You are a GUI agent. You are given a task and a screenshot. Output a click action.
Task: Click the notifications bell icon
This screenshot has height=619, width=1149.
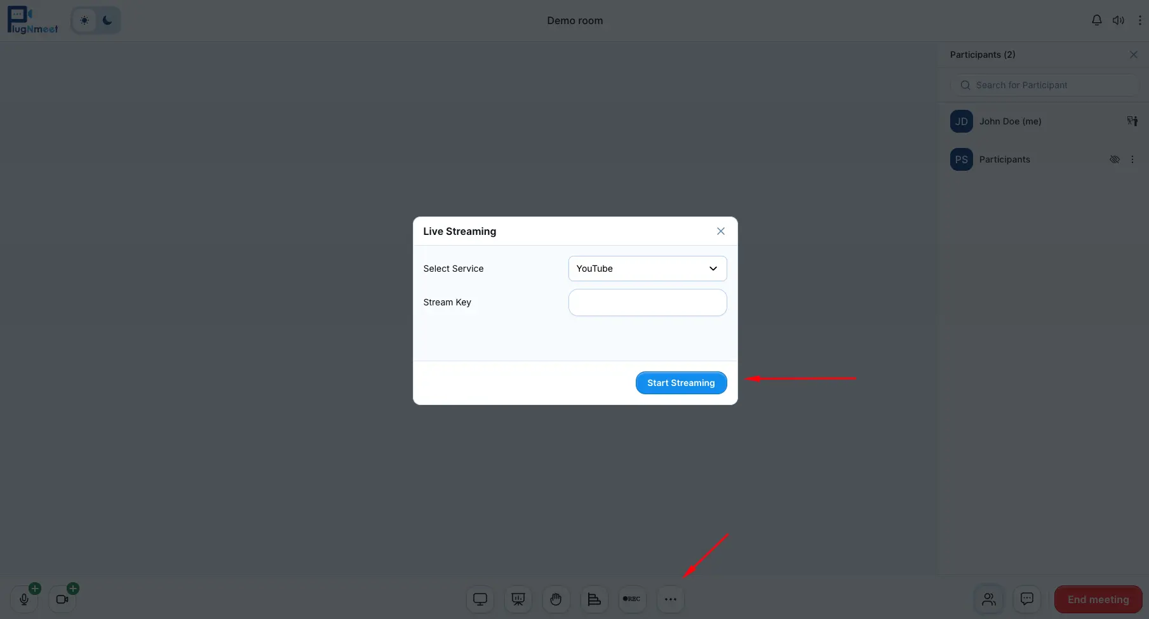(x=1096, y=20)
